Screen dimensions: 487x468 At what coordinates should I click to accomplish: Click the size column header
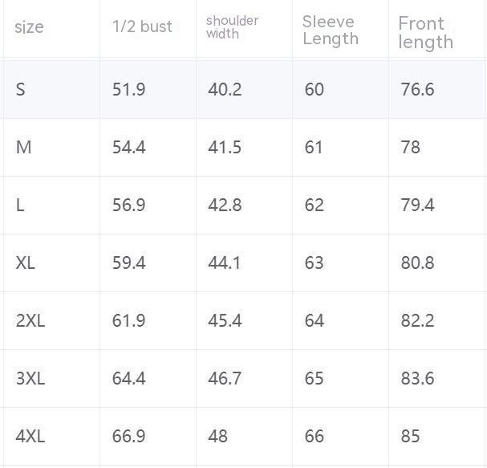pyautogui.click(x=30, y=27)
